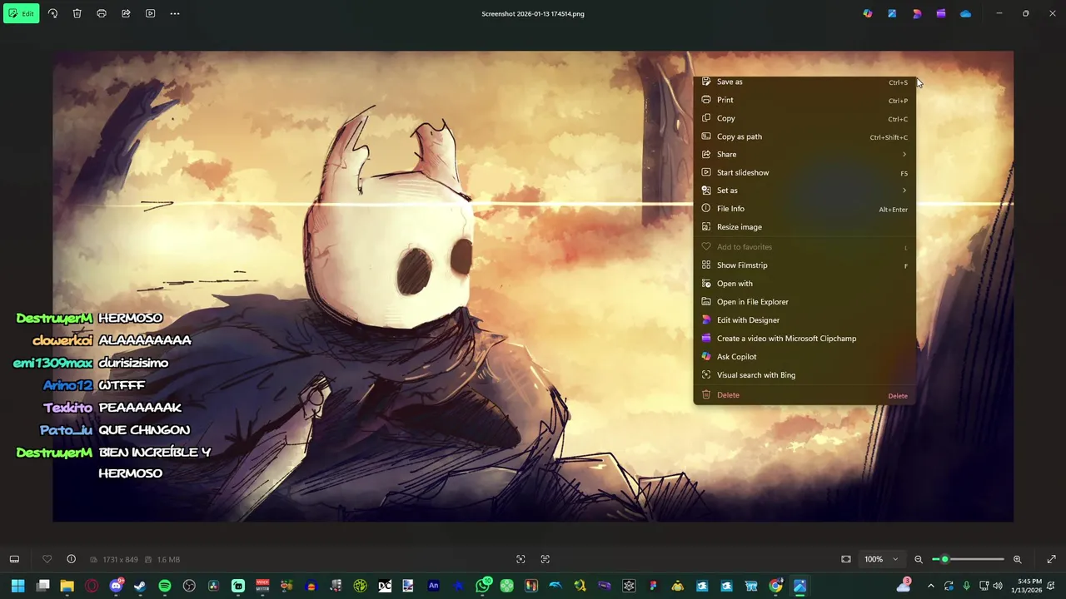Click the trash icon in top toolbar
1066x599 pixels.
pos(77,13)
